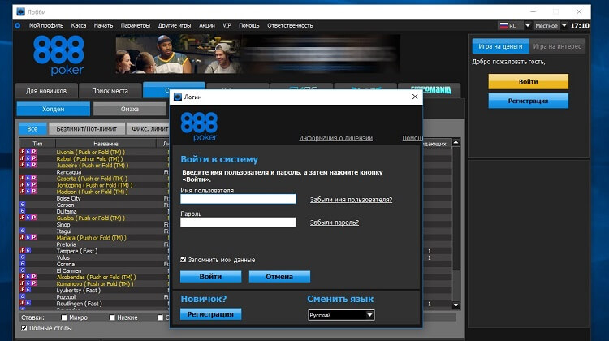Open the Забыли пароль? link
The height and width of the screenshot is (341, 609).
pos(335,222)
